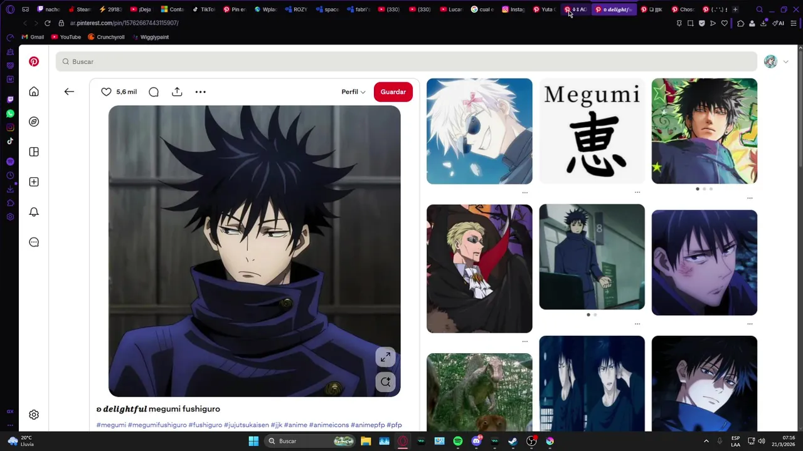The image size is (803, 451).
Task: Open Pinterest settings gear at bottom
Action: point(34,415)
